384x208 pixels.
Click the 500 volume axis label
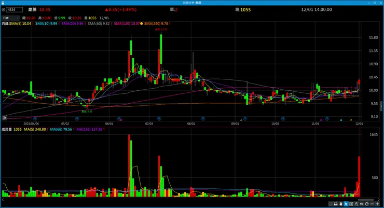[x=375, y=178]
